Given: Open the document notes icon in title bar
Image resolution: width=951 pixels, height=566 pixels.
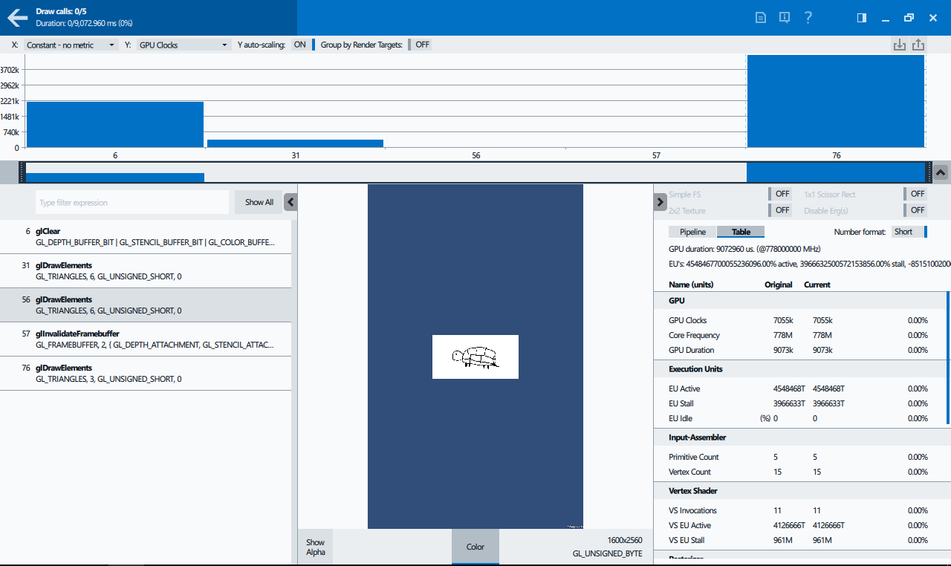Looking at the screenshot, I should [x=760, y=18].
